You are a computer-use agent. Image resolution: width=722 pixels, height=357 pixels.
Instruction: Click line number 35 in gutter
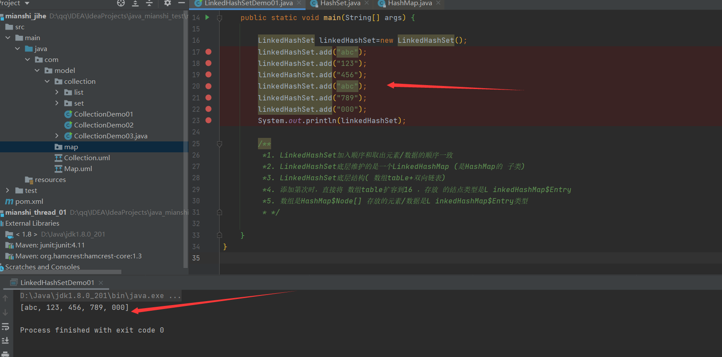pos(196,258)
